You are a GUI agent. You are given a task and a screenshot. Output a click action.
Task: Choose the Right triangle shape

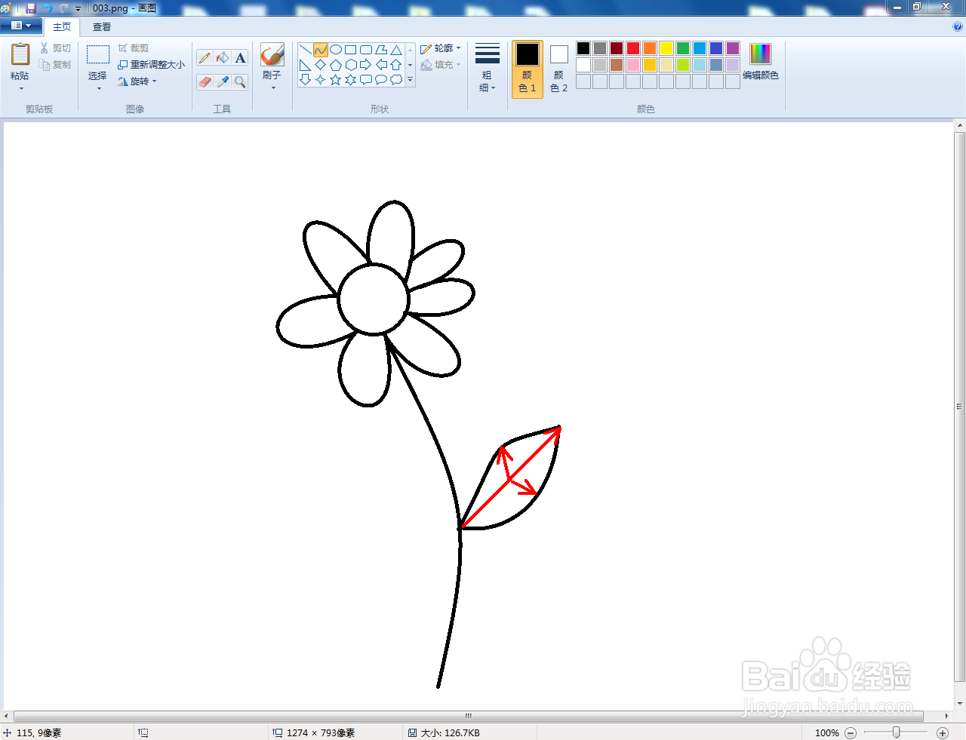pos(306,65)
